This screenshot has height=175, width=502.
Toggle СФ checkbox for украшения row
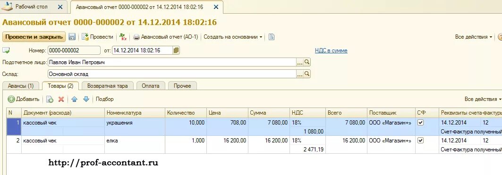(x=421, y=123)
